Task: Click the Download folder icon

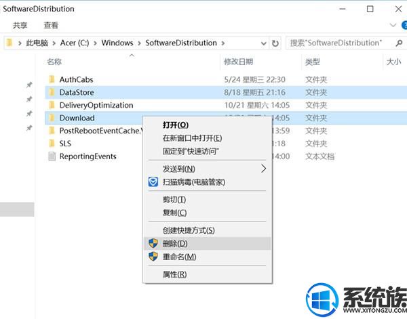Action: [x=52, y=118]
